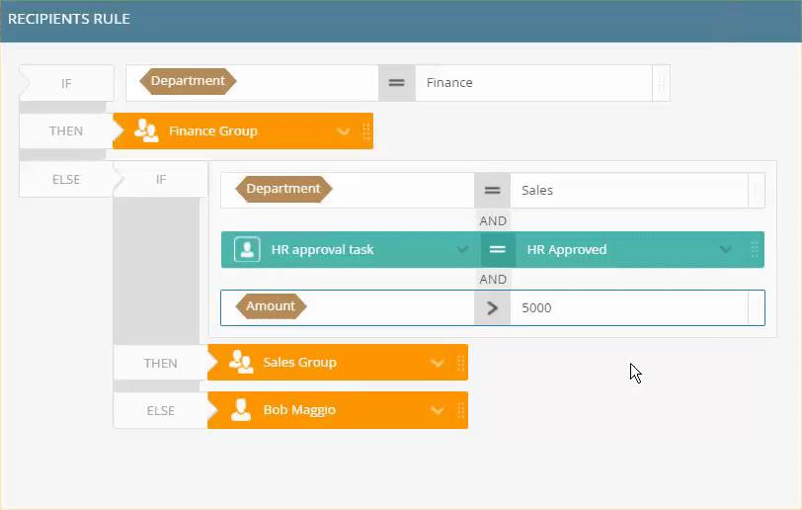
Task: Select the Department tag in the Sales condition
Action: click(283, 189)
